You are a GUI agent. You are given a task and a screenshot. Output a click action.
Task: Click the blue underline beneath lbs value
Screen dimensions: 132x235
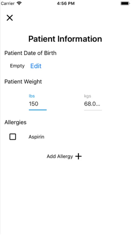(38, 110)
